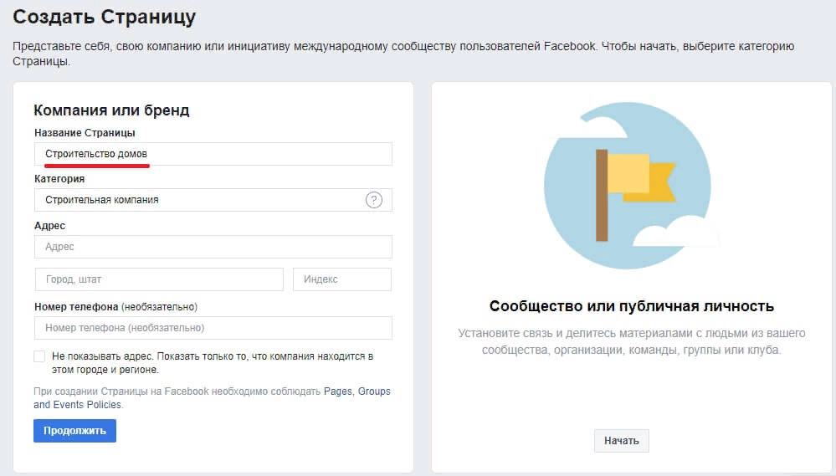Viewport: 836px width, 476px height.
Task: Click the 'Адрес' label above the field
Action: point(49,226)
